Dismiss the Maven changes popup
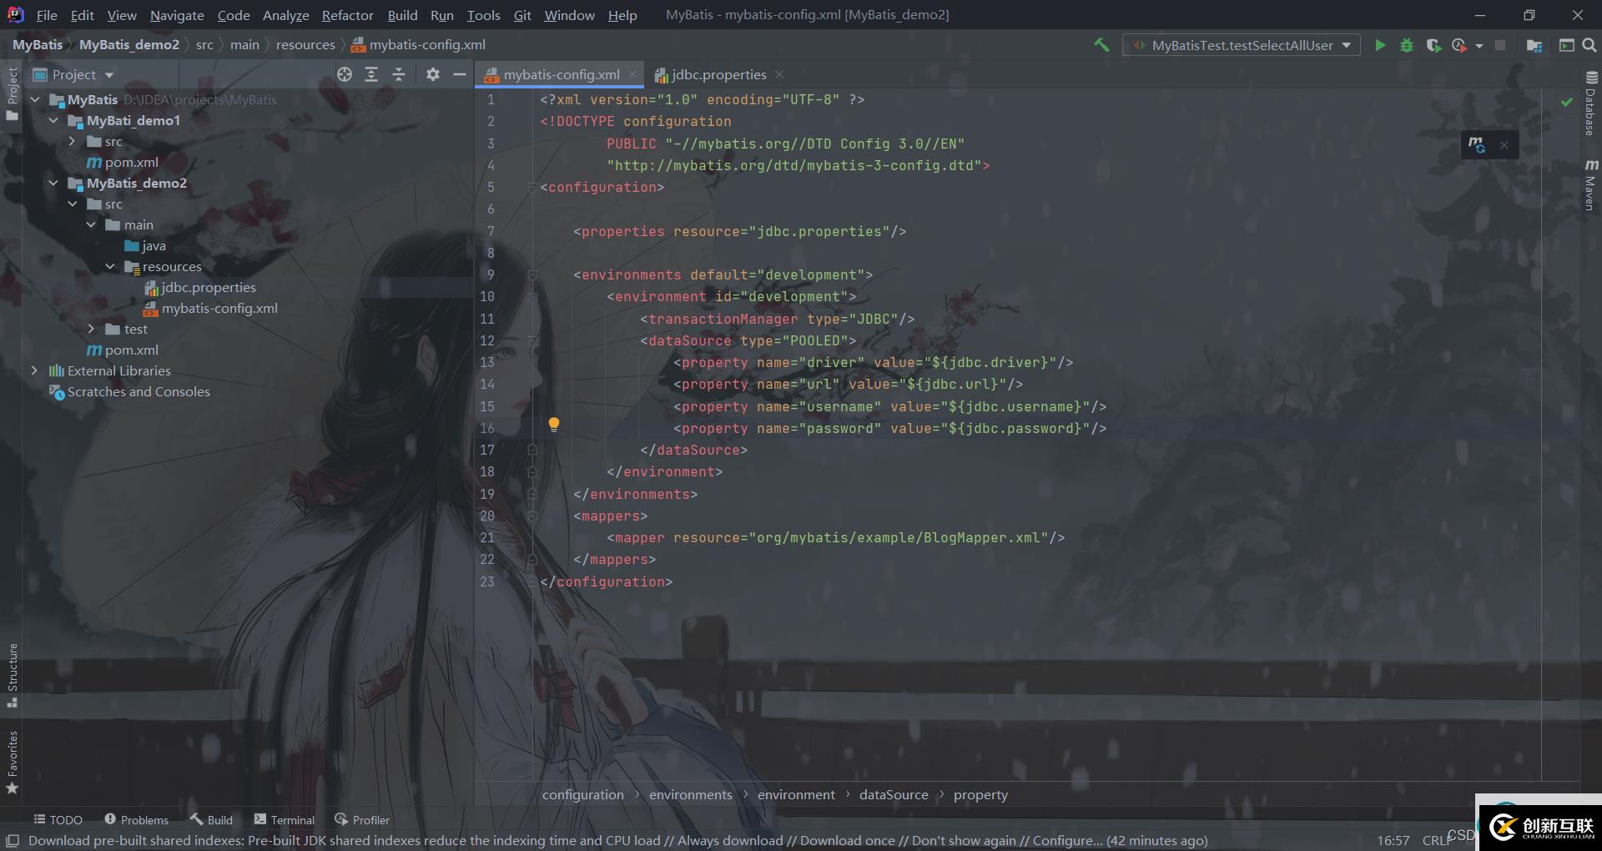The width and height of the screenshot is (1602, 851). [1504, 145]
